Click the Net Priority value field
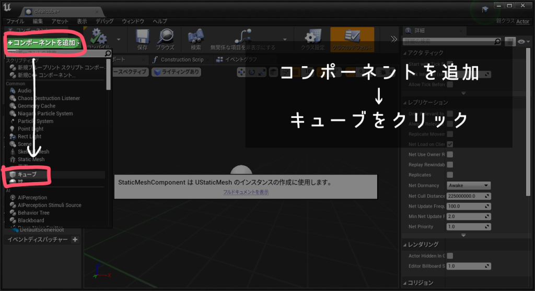The image size is (535, 291). 468,227
